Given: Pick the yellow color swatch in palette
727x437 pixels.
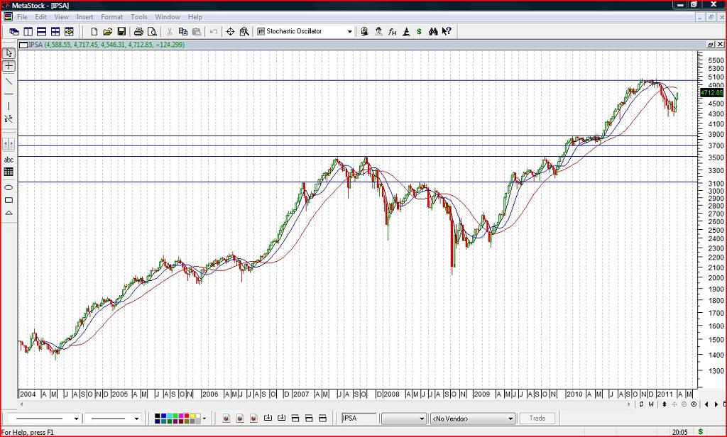Looking at the screenshot, I should tap(192, 416).
